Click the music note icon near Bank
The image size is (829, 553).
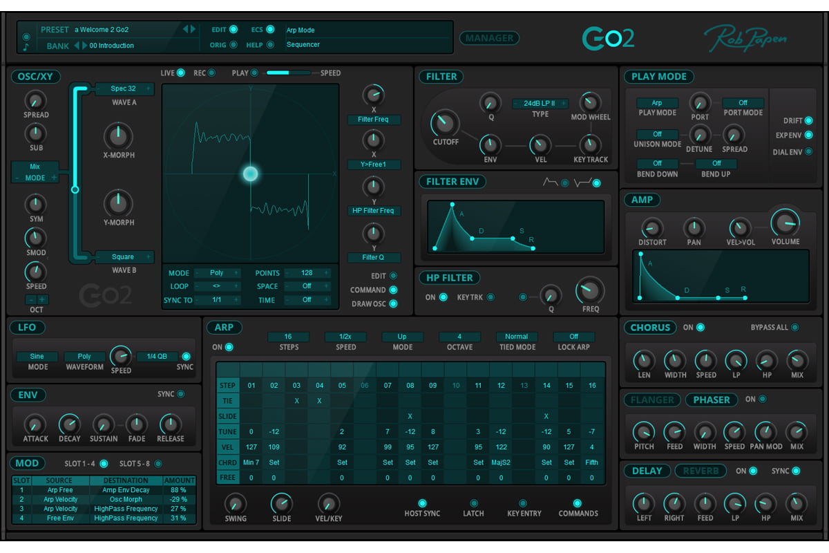point(26,47)
